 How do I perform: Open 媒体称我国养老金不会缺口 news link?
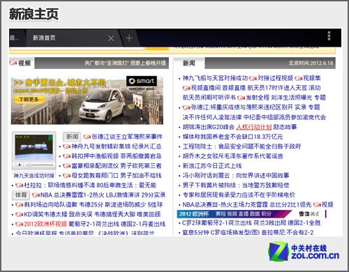pos(232,137)
